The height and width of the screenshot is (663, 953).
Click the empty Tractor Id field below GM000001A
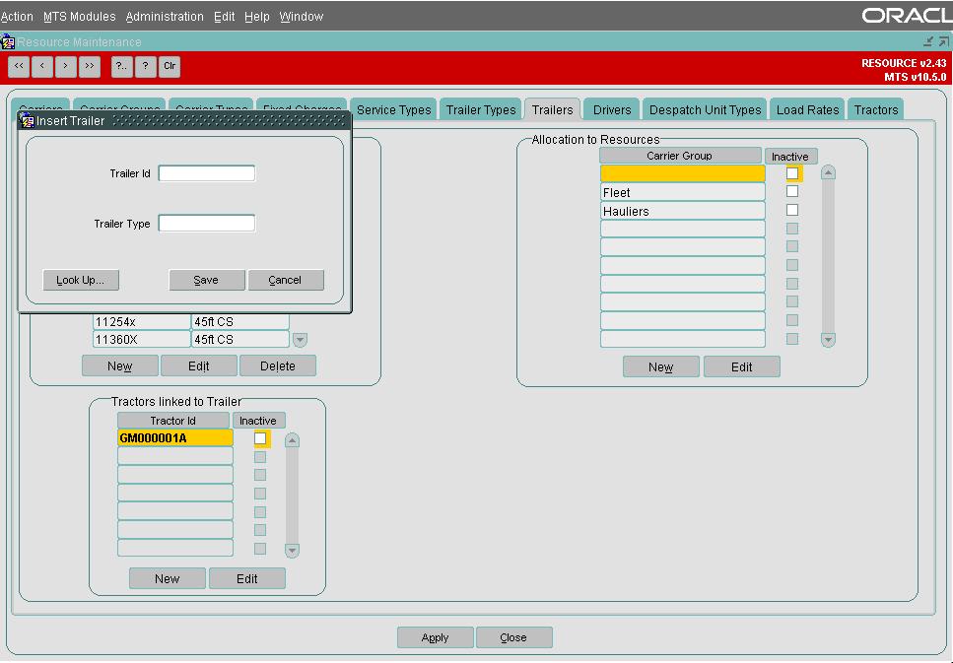pyautogui.click(x=175, y=456)
